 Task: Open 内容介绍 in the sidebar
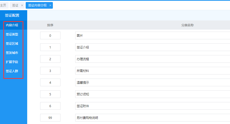[x=12, y=25]
